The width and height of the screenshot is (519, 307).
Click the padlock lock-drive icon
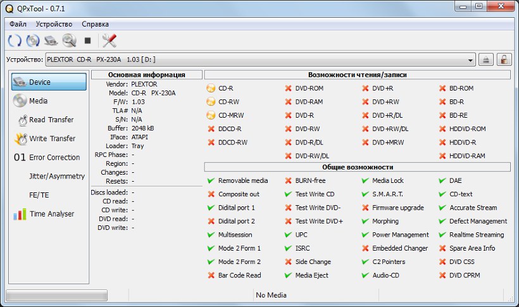[x=504, y=60]
